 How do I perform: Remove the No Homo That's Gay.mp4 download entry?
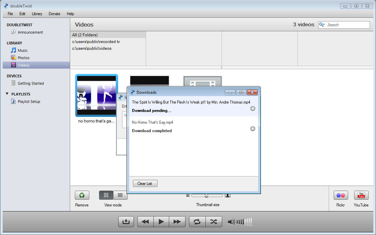(x=253, y=129)
